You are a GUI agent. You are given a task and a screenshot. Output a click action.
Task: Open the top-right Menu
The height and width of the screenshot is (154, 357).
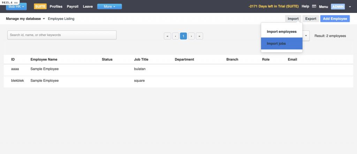coord(323,7)
